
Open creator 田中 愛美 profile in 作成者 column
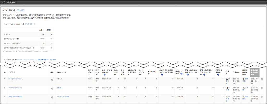tap(228, 99)
